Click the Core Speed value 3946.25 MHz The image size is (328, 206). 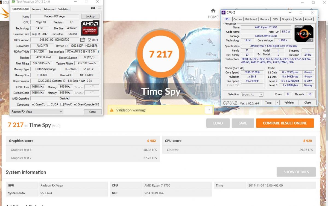point(252,72)
